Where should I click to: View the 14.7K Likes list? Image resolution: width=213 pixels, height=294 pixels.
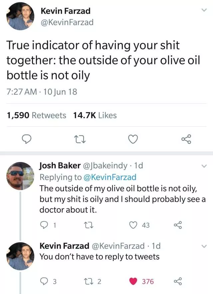(95, 115)
